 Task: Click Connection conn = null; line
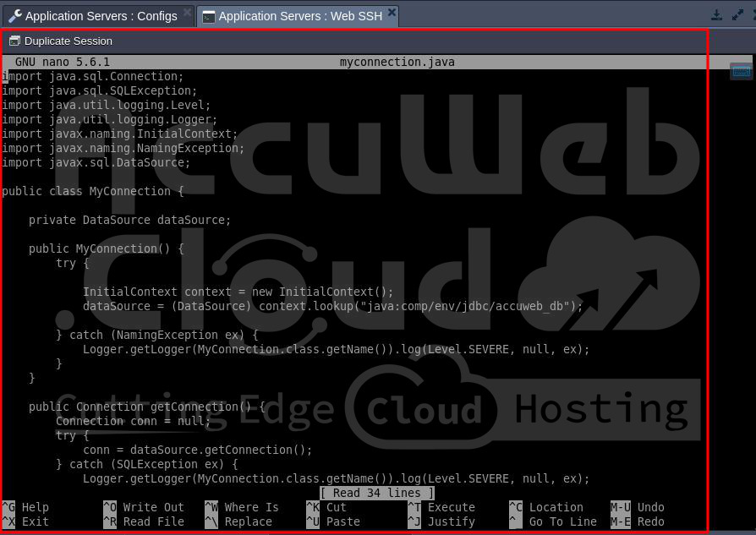coord(133,421)
